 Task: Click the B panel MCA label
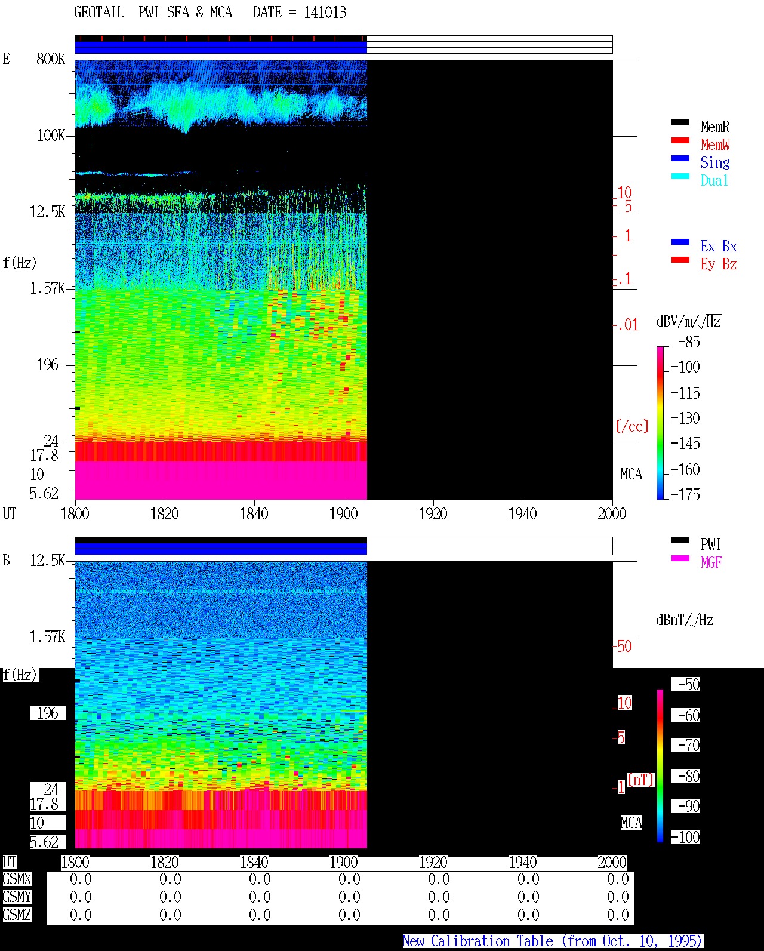tap(631, 823)
